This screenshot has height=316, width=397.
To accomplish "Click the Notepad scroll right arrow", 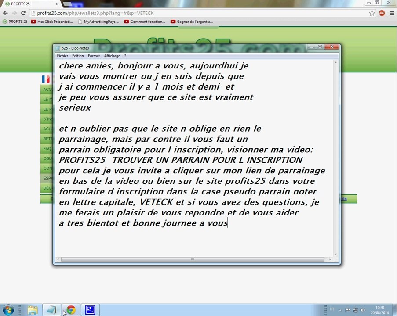I will pos(330,259).
